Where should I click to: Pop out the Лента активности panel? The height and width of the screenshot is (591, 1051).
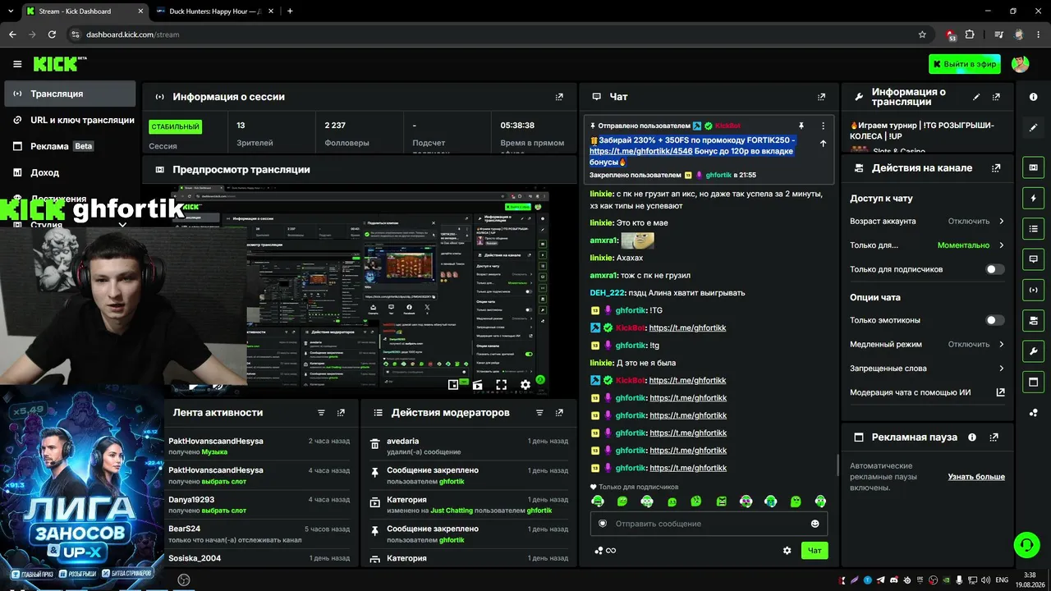pos(341,413)
